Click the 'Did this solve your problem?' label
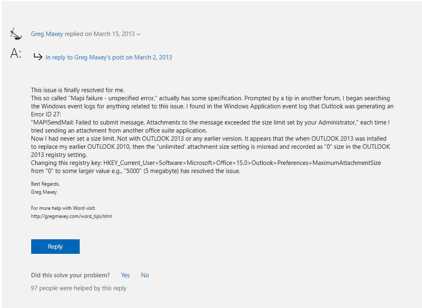This screenshot has height=308, width=422. point(70,275)
